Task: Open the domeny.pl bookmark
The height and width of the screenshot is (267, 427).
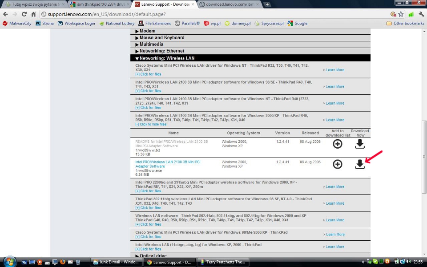Action: point(238,24)
